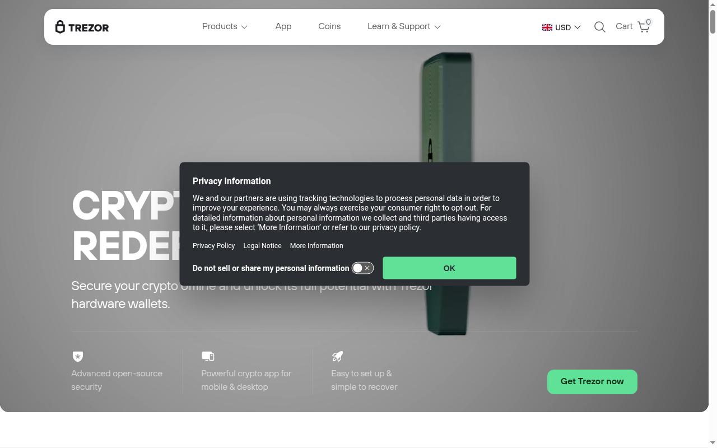Click the Trezor logo
Viewport: 717px width, 448px height.
click(x=82, y=27)
